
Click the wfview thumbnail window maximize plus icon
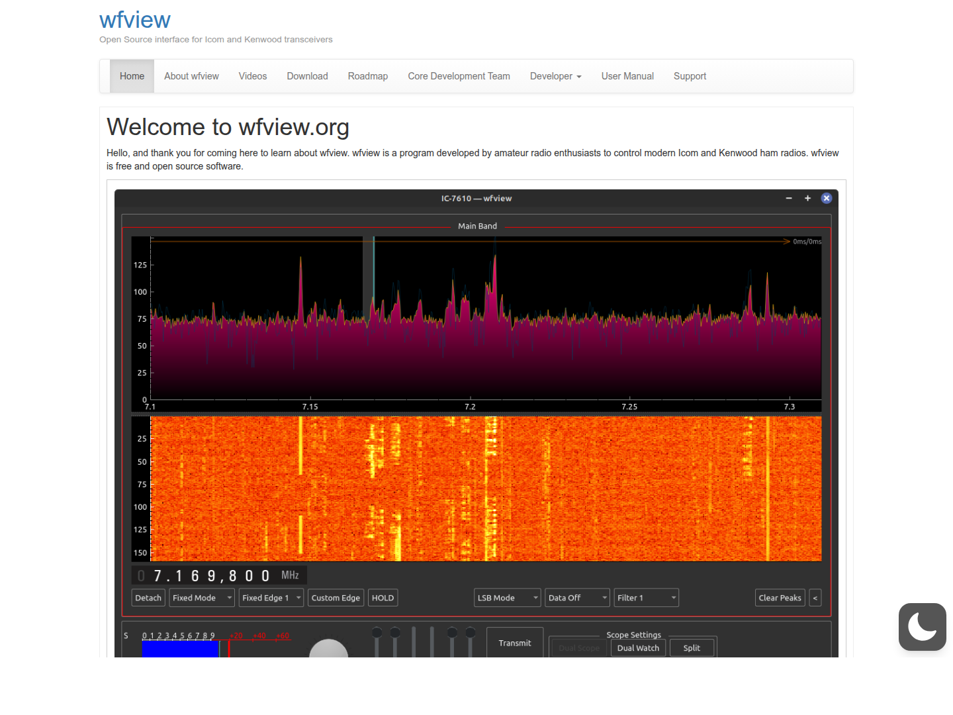tap(807, 198)
